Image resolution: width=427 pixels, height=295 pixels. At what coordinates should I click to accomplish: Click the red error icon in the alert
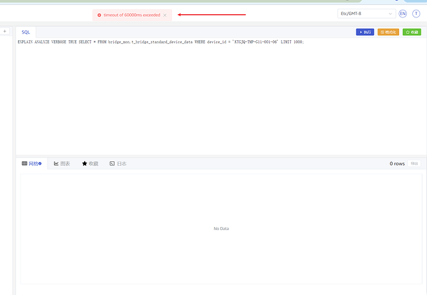(99, 15)
